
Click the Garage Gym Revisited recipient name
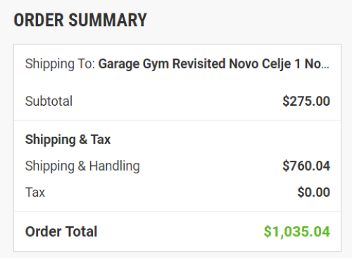[162, 64]
